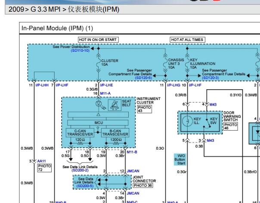
Task: Open the SD200-2 data link details
Action: [x=80, y=170]
